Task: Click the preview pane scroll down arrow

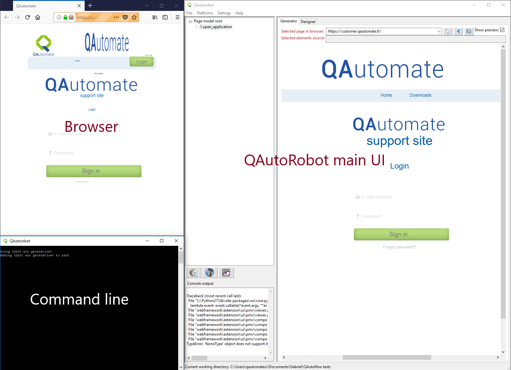Action: pos(503,352)
